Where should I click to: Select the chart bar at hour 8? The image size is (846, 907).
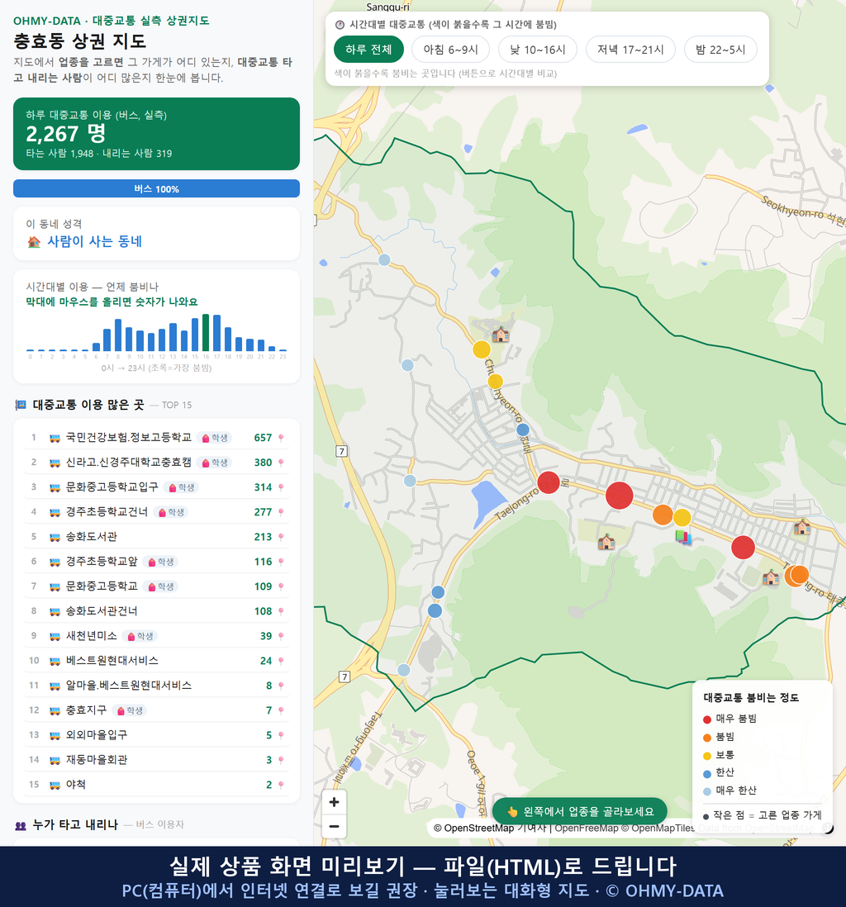click(118, 335)
